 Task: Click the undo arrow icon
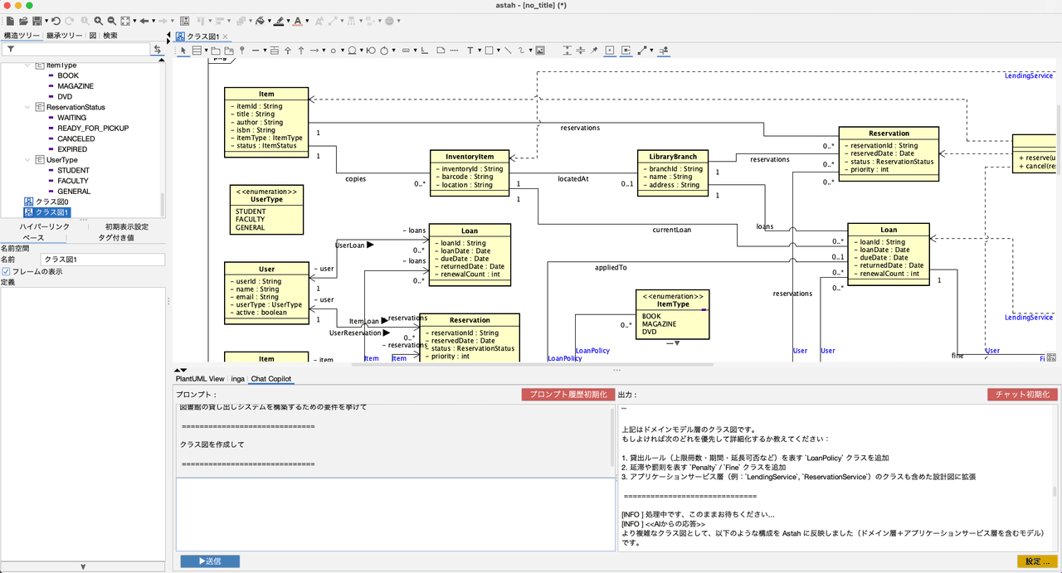coord(56,20)
